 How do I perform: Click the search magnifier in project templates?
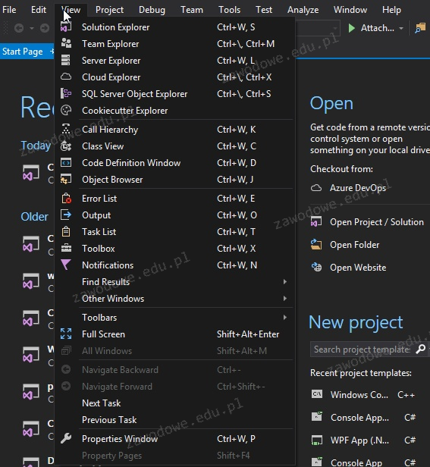click(x=420, y=349)
